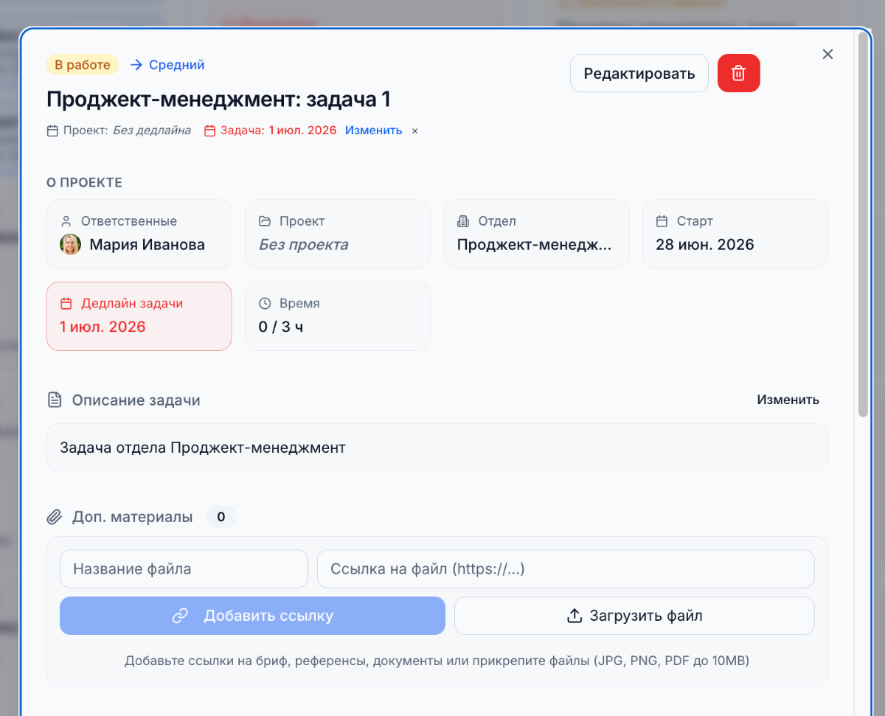Image resolution: width=885 pixels, height=716 pixels.
Task: Click the paperclip icon beside Доп. материалы
Action: pyautogui.click(x=54, y=517)
